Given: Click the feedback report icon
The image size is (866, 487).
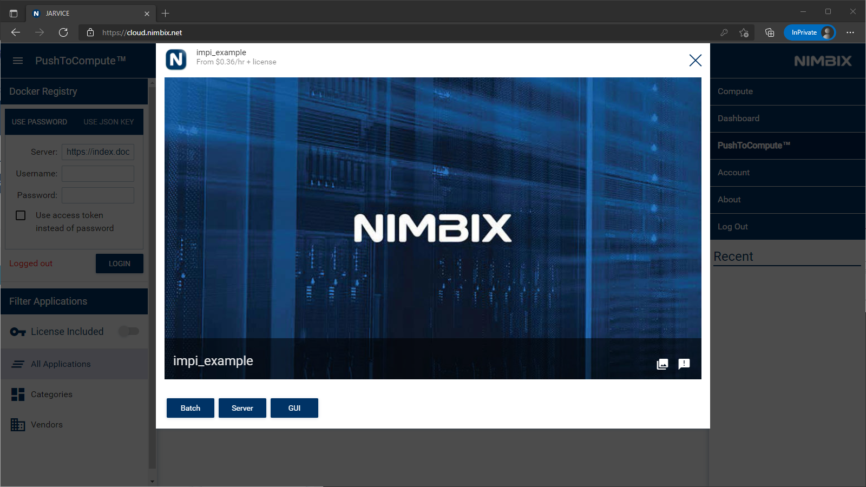Looking at the screenshot, I should pyautogui.click(x=684, y=364).
